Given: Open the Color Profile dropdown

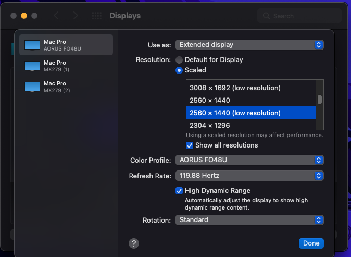Looking at the screenshot, I should coord(249,160).
